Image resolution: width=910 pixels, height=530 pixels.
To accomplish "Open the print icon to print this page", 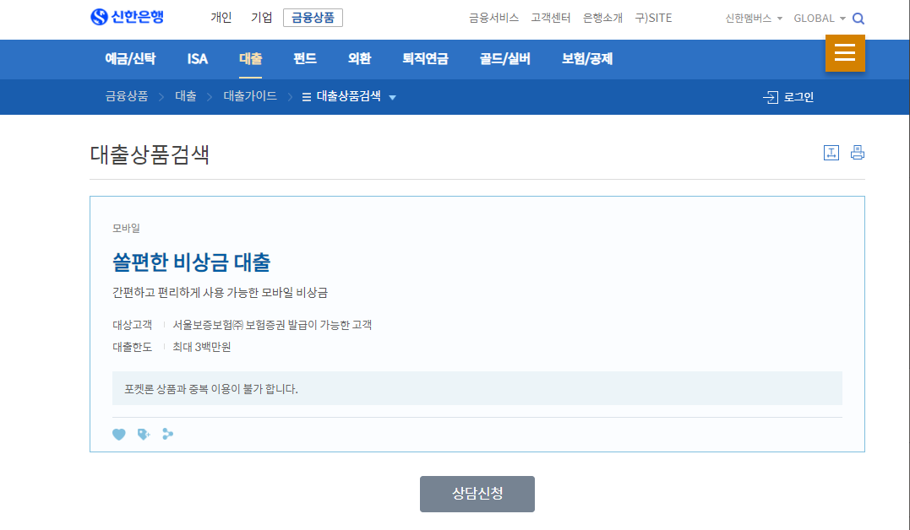I will coord(857,153).
